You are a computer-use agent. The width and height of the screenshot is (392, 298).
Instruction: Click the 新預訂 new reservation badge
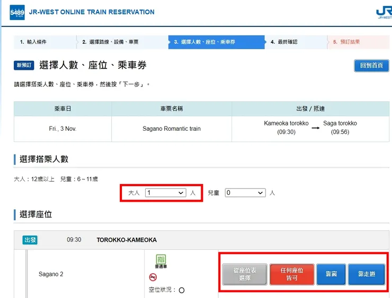click(x=24, y=65)
